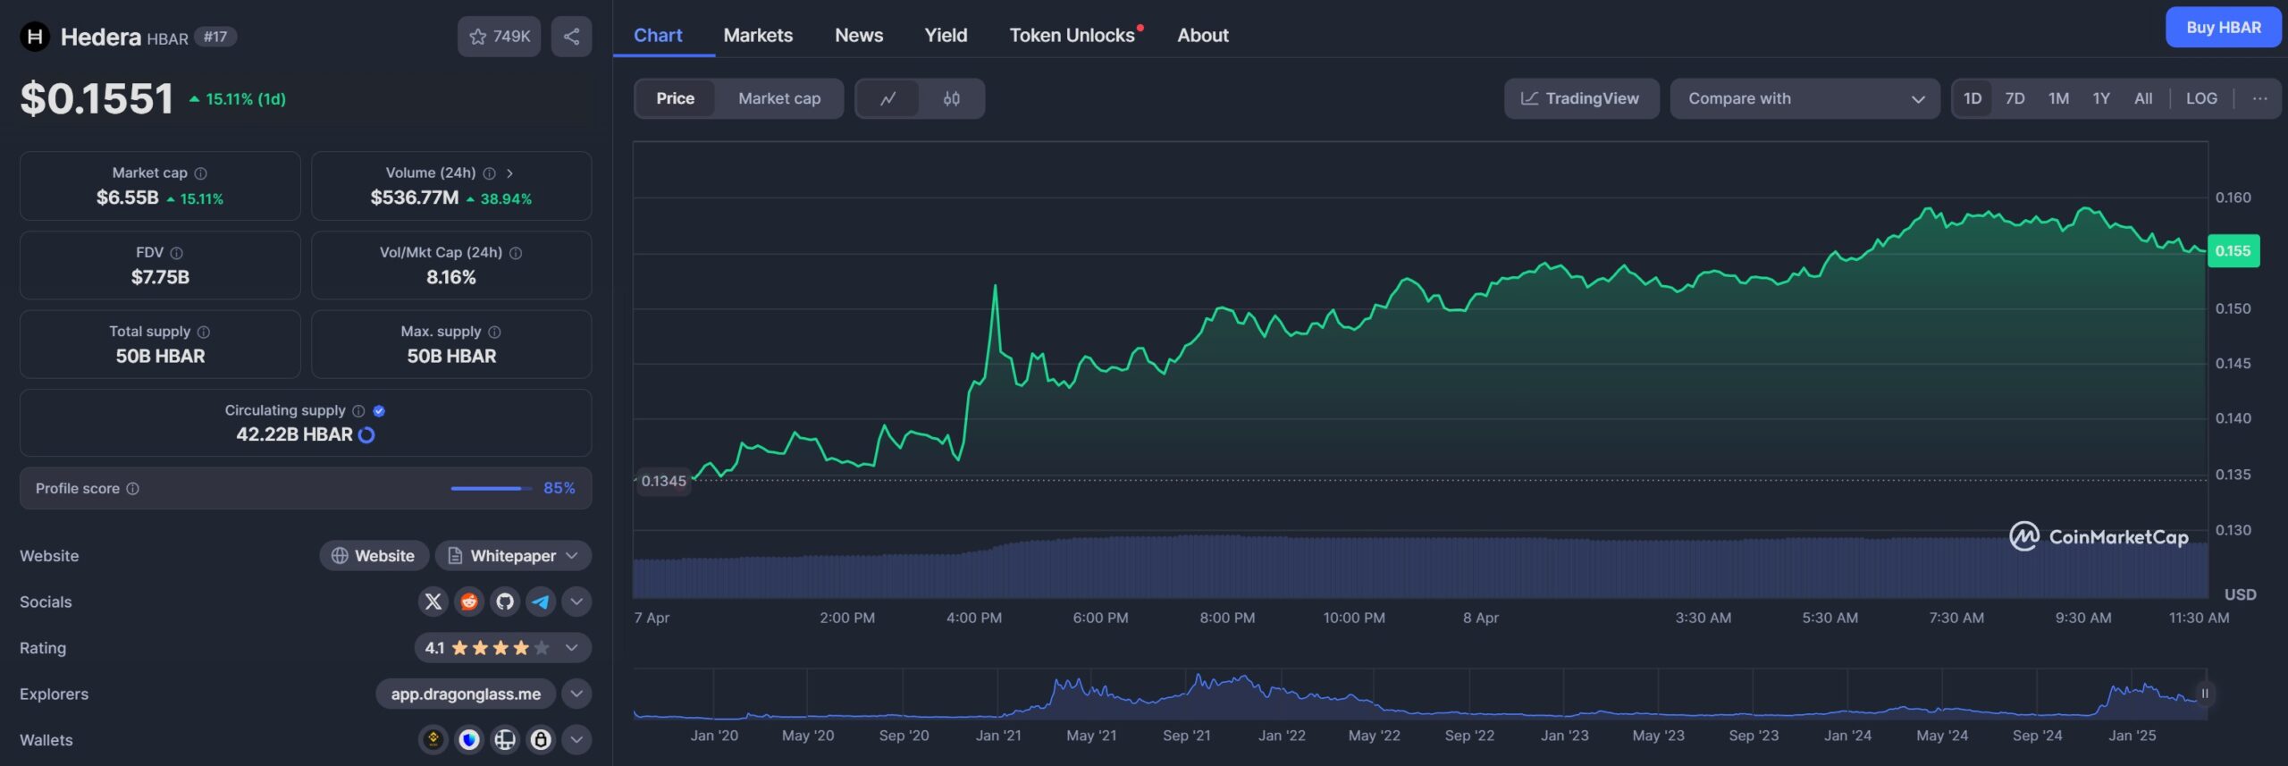The height and width of the screenshot is (766, 2288).
Task: Open the Compare with dropdown
Action: point(1804,98)
